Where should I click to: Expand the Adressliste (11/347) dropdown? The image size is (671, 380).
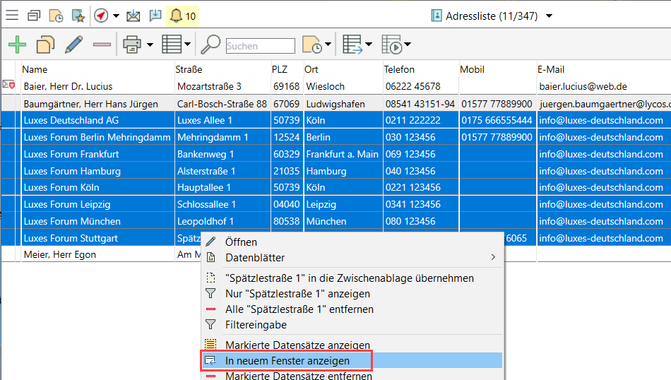[x=549, y=16]
